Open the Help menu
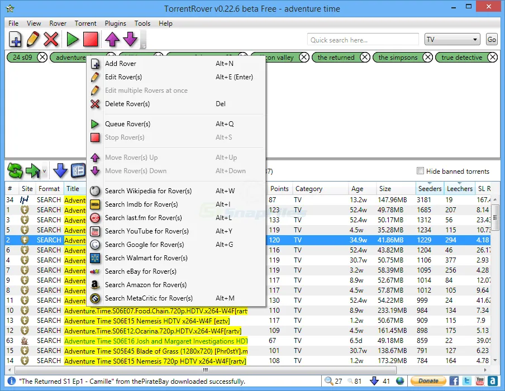 165,23
